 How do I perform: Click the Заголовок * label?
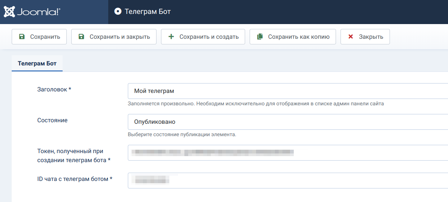click(x=54, y=90)
